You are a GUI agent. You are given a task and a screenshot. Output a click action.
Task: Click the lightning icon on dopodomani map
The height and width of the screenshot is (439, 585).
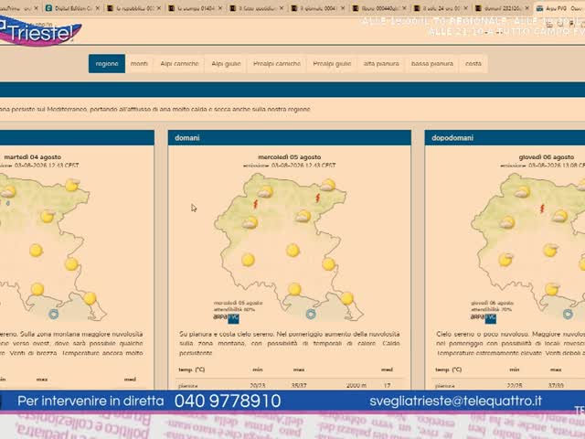(542, 209)
